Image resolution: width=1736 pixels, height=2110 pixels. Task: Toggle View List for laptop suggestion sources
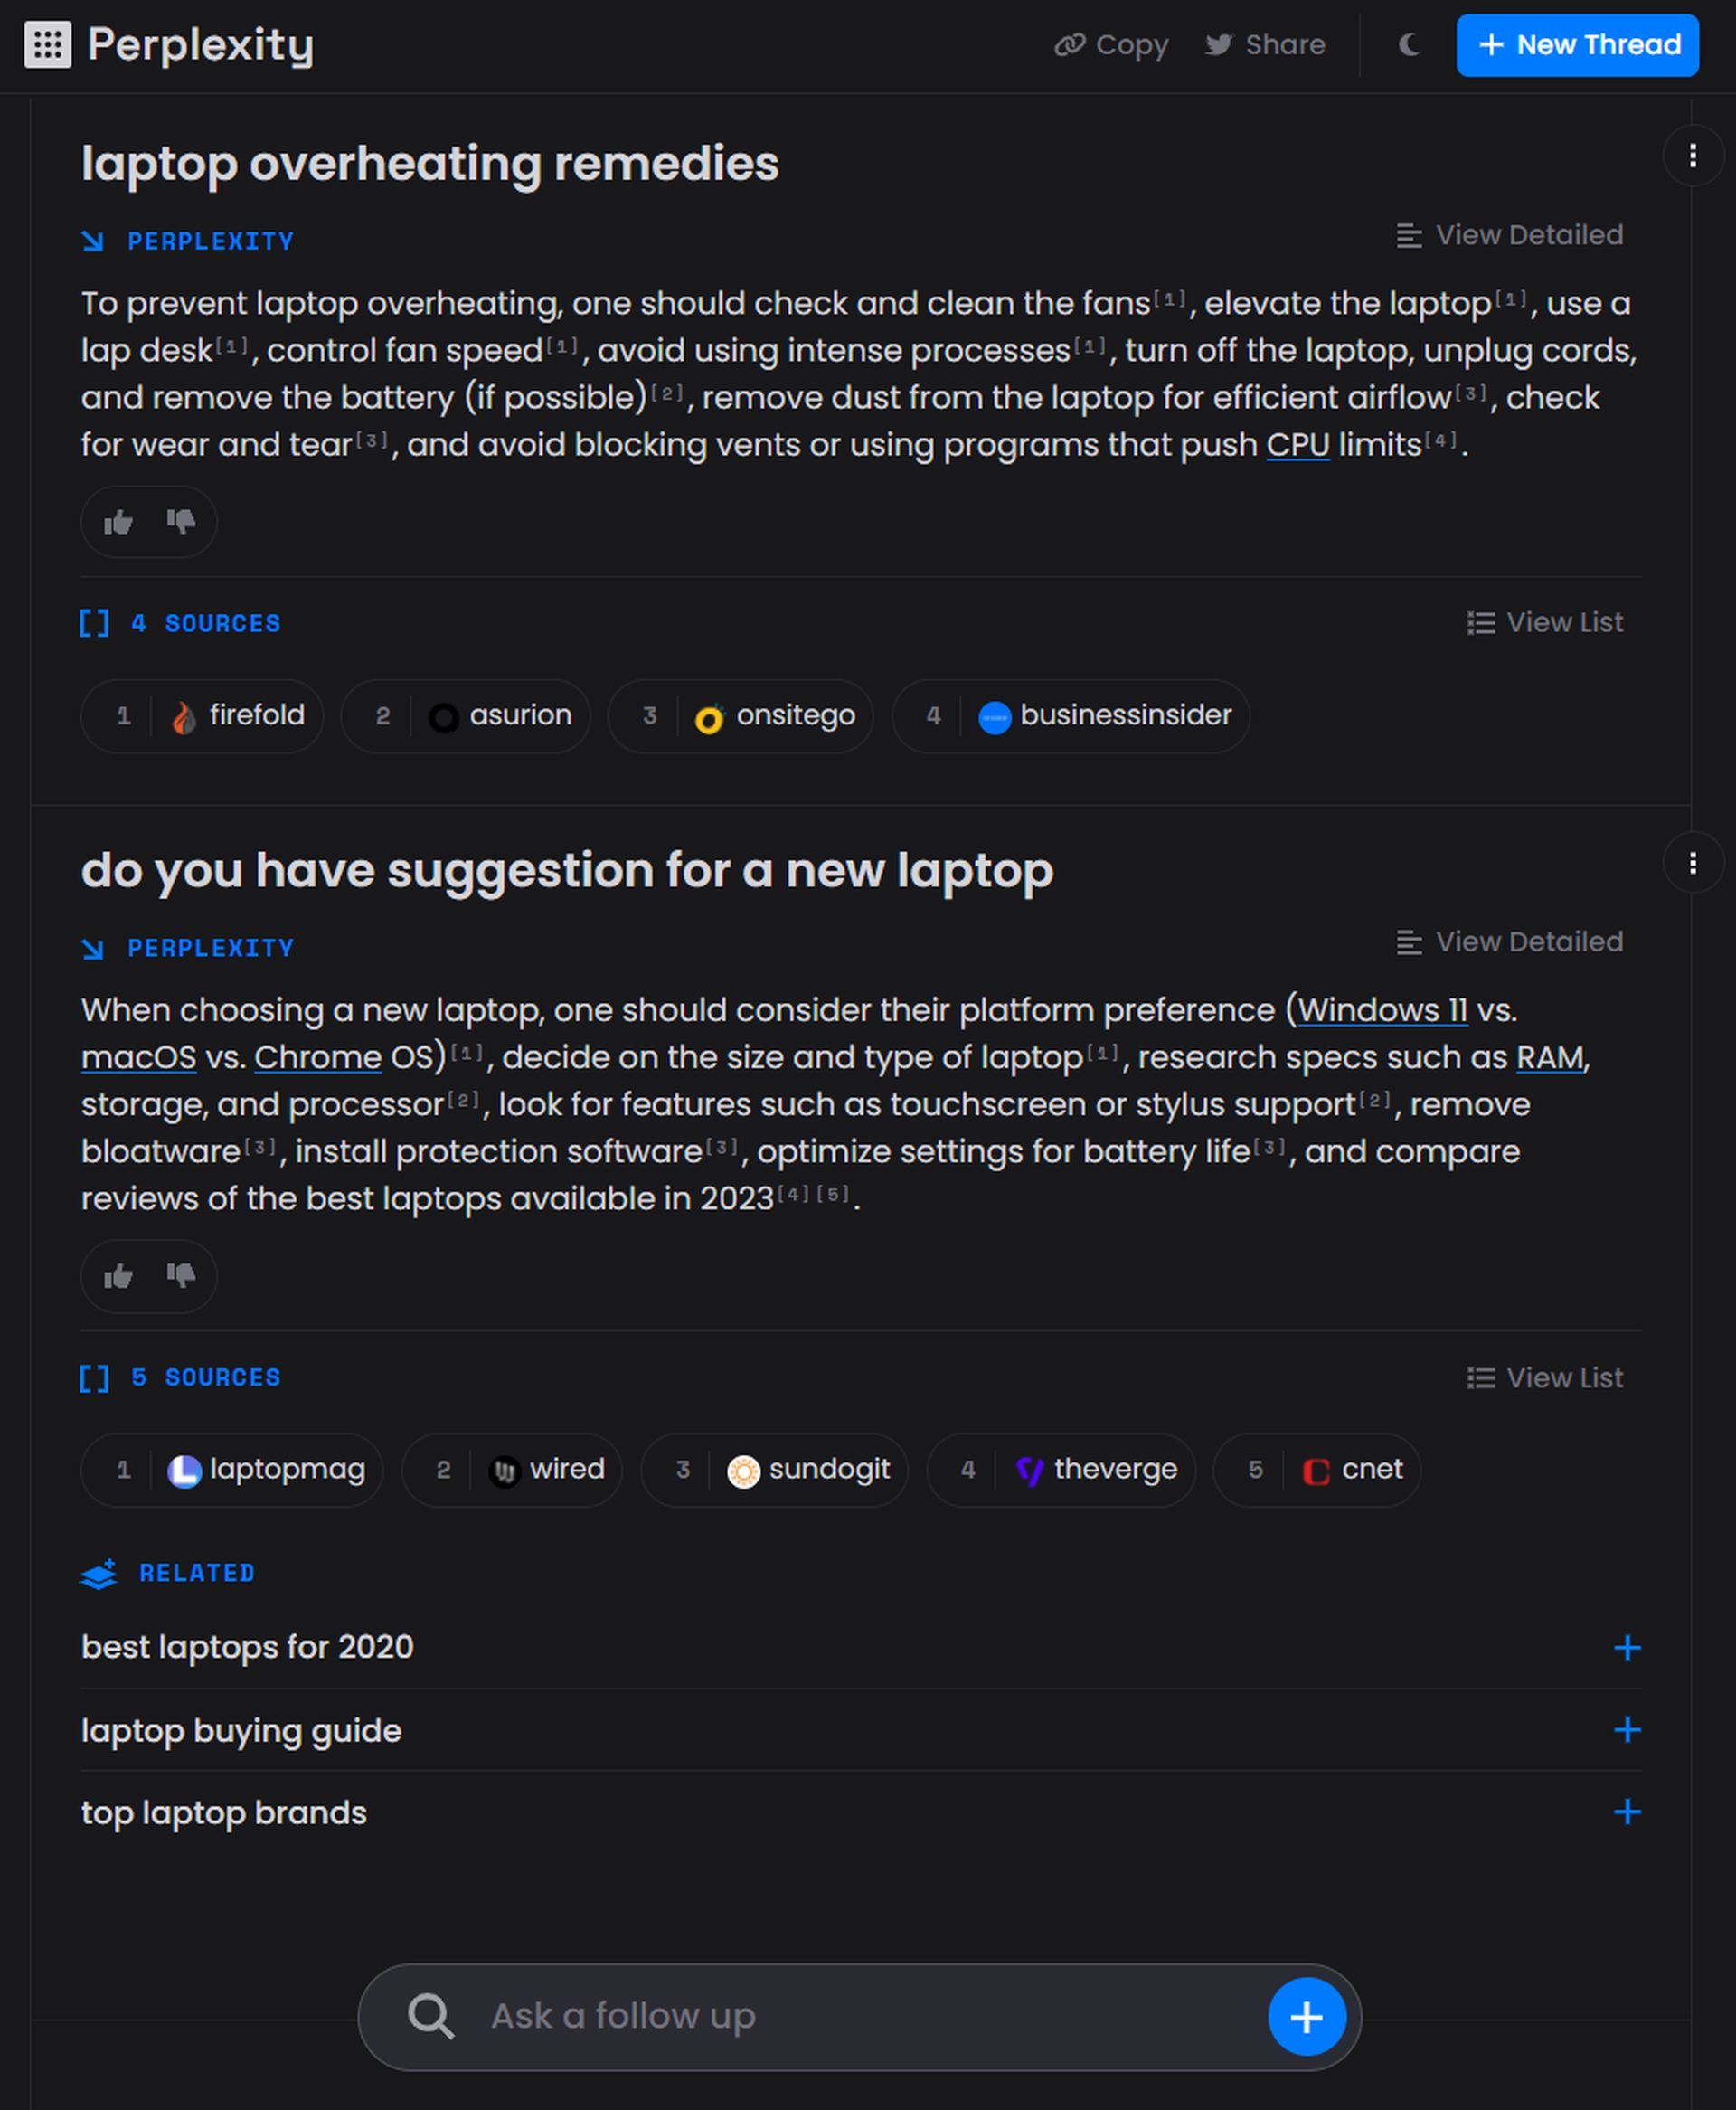tap(1545, 1377)
